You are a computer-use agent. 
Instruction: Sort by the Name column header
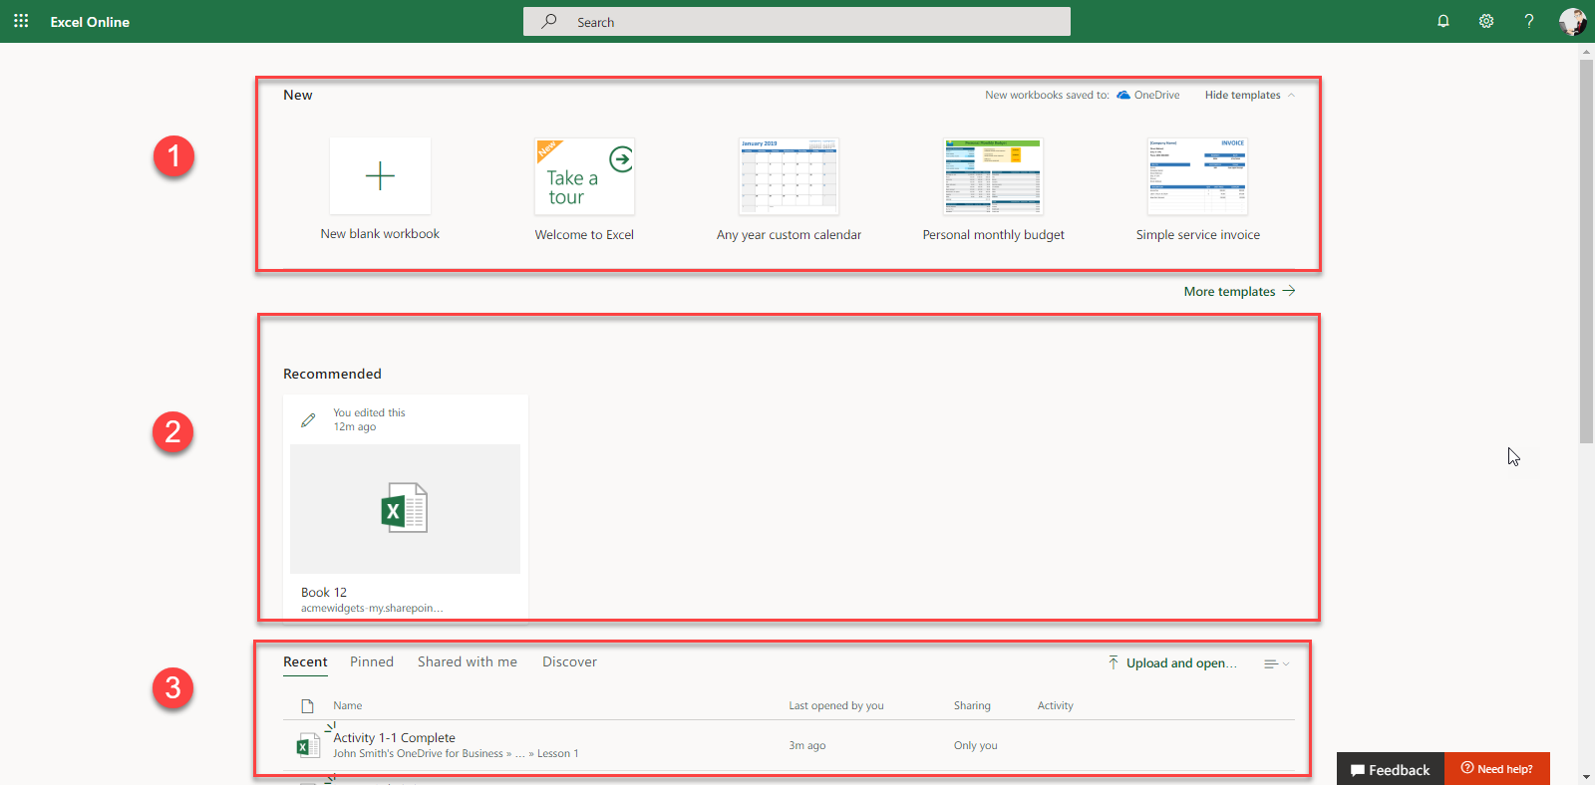pyautogui.click(x=348, y=705)
